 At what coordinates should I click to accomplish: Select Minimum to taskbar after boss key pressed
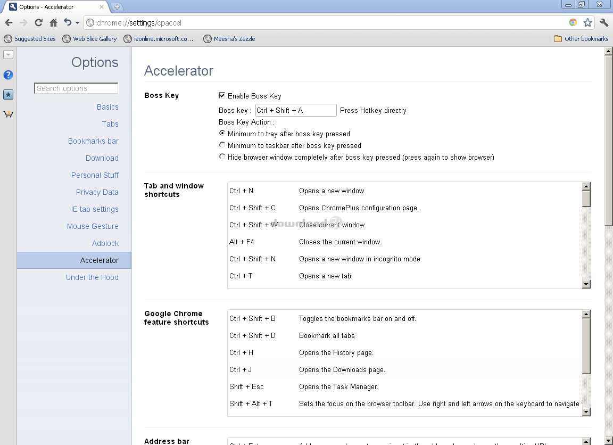coord(222,145)
